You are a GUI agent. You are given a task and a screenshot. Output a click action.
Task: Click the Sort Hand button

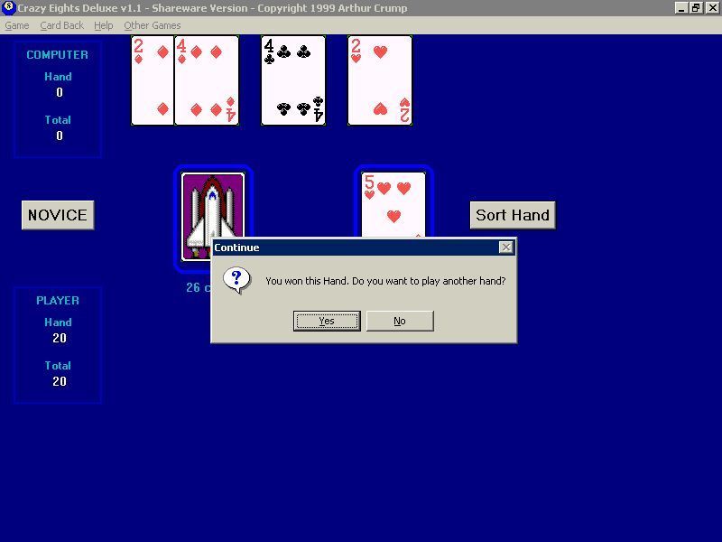click(x=513, y=215)
